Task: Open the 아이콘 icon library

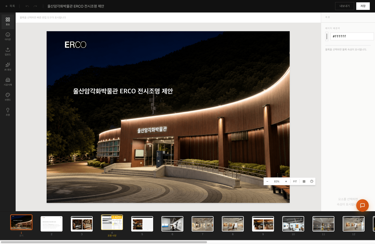Action: point(8,37)
